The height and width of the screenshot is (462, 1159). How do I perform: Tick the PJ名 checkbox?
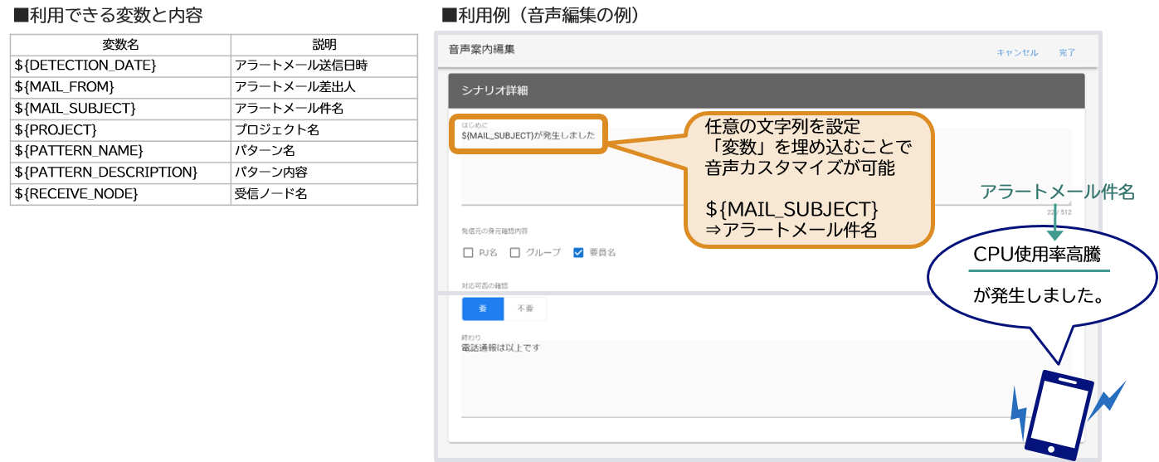click(x=468, y=253)
